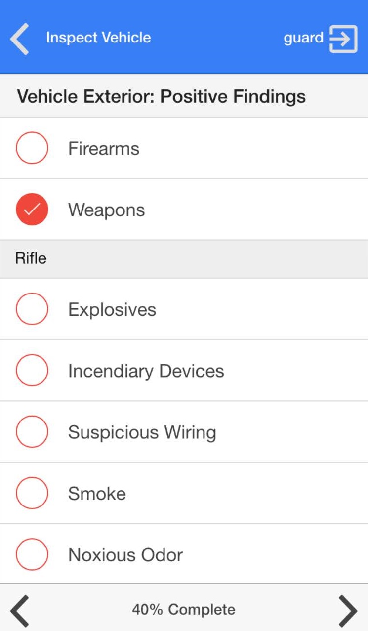Tap the Explosives label text
Image resolution: width=368 pixels, height=631 pixels.
point(112,310)
